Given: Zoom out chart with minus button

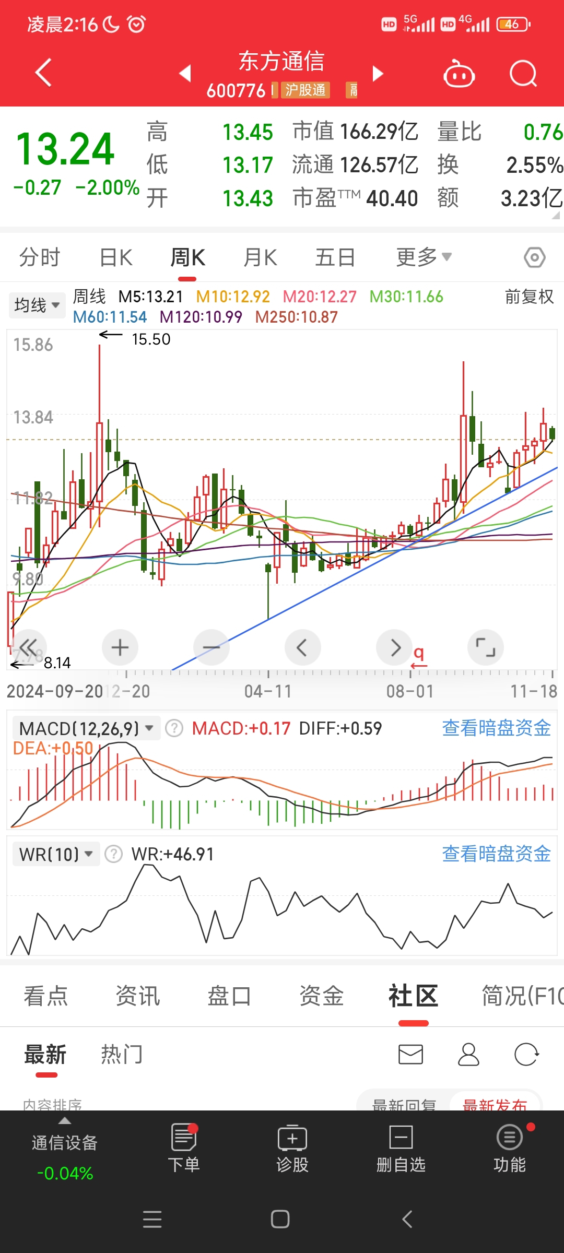Looking at the screenshot, I should pos(211,647).
